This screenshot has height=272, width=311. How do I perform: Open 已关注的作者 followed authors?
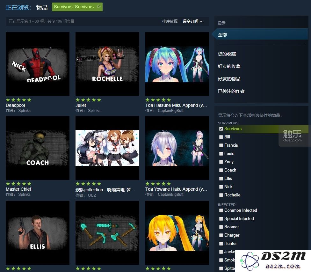pyautogui.click(x=231, y=91)
